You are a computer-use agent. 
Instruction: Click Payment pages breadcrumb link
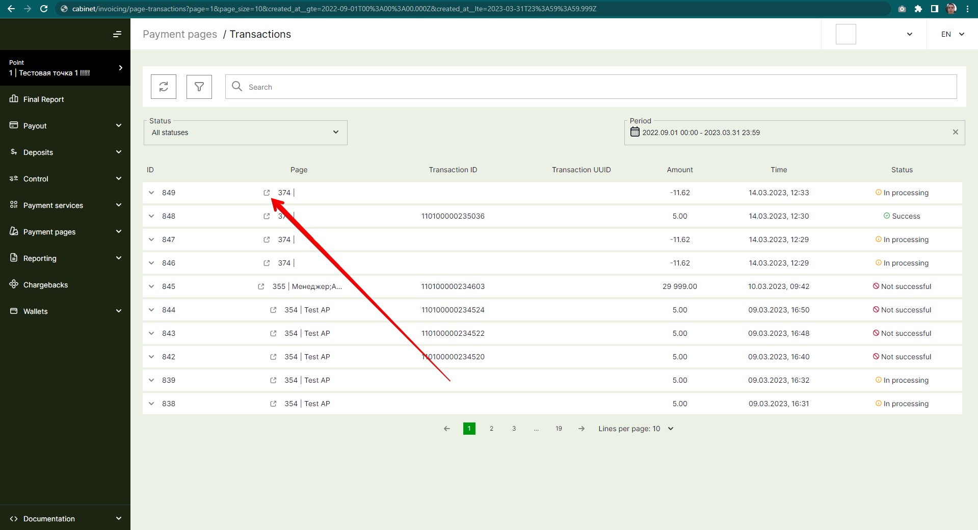click(x=180, y=34)
